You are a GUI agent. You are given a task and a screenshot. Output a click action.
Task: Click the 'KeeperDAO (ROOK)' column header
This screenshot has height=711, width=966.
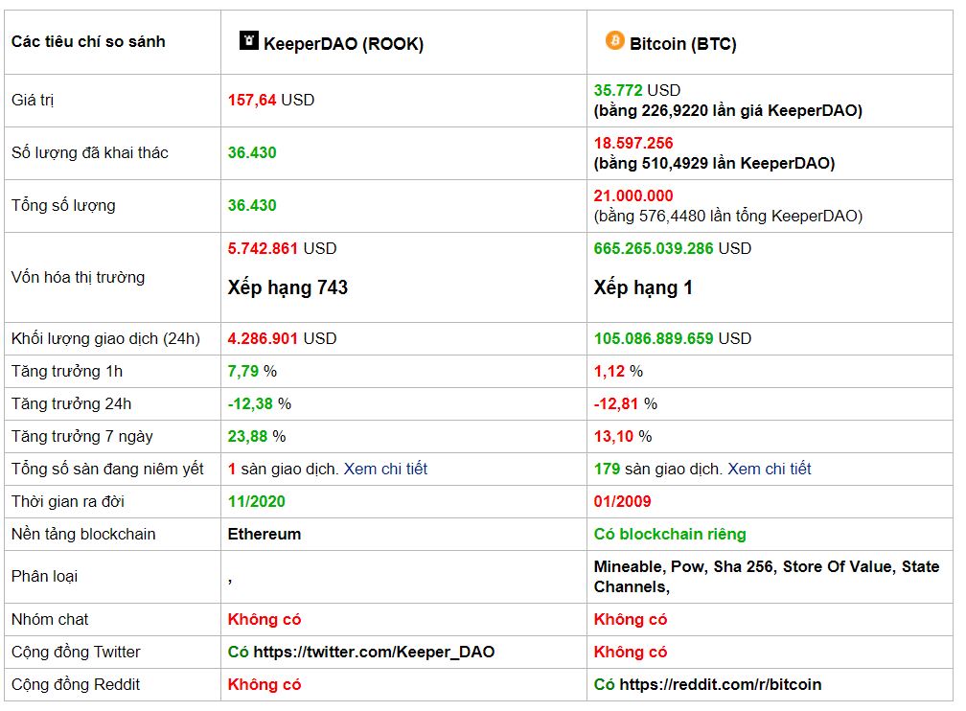[x=342, y=43]
